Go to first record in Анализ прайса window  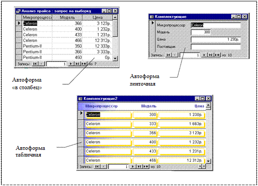35,64
